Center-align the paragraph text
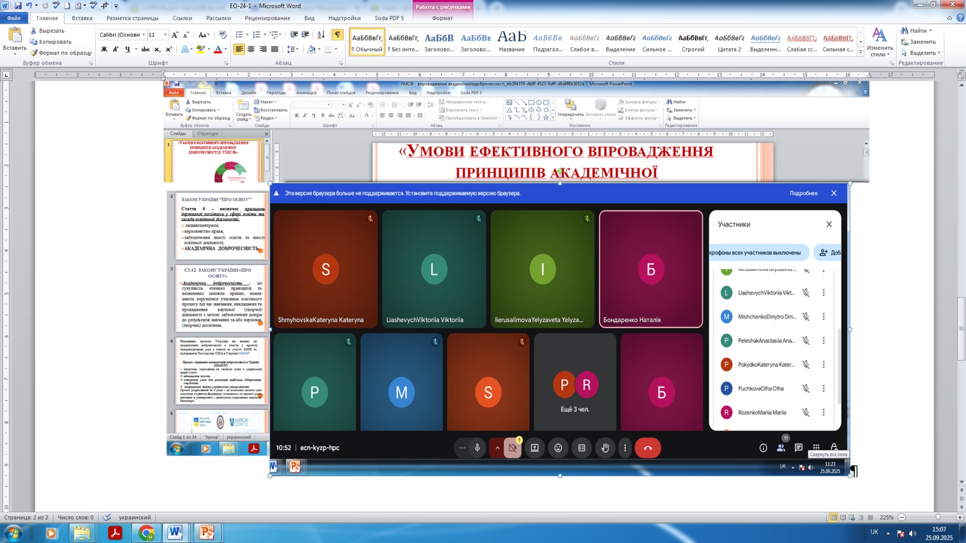966x543 pixels. click(251, 49)
